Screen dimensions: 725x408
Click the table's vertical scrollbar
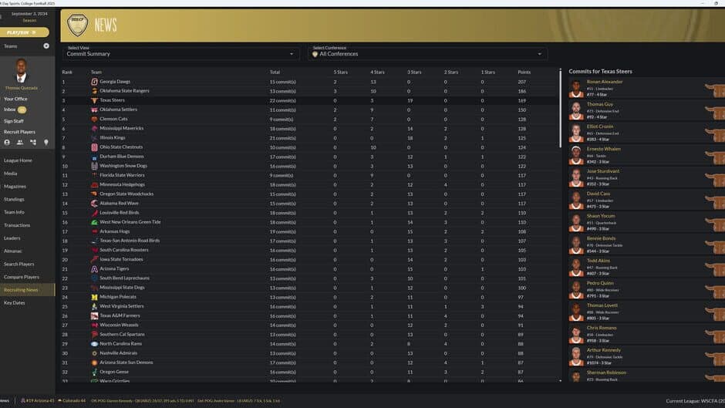click(x=561, y=154)
